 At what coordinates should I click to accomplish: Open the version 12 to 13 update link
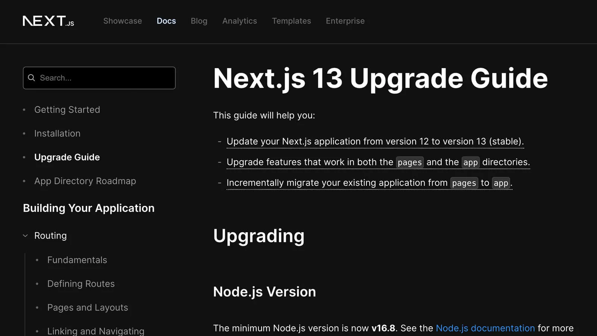point(375,141)
